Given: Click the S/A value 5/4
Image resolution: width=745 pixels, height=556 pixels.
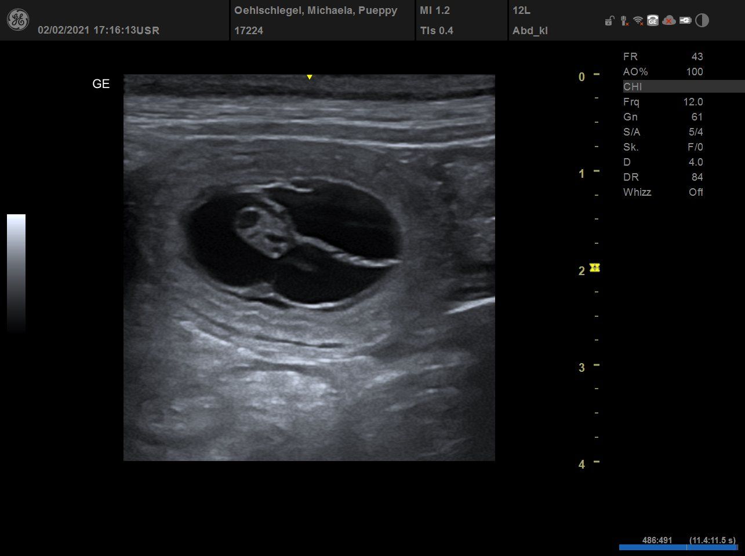Looking at the screenshot, I should 696,132.
